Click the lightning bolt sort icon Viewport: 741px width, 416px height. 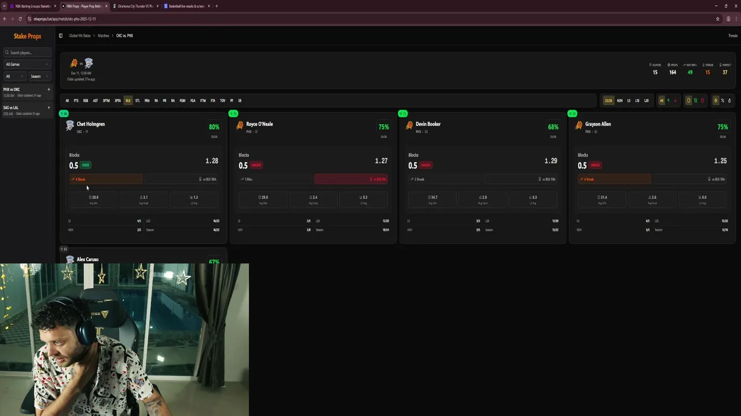tap(716, 101)
